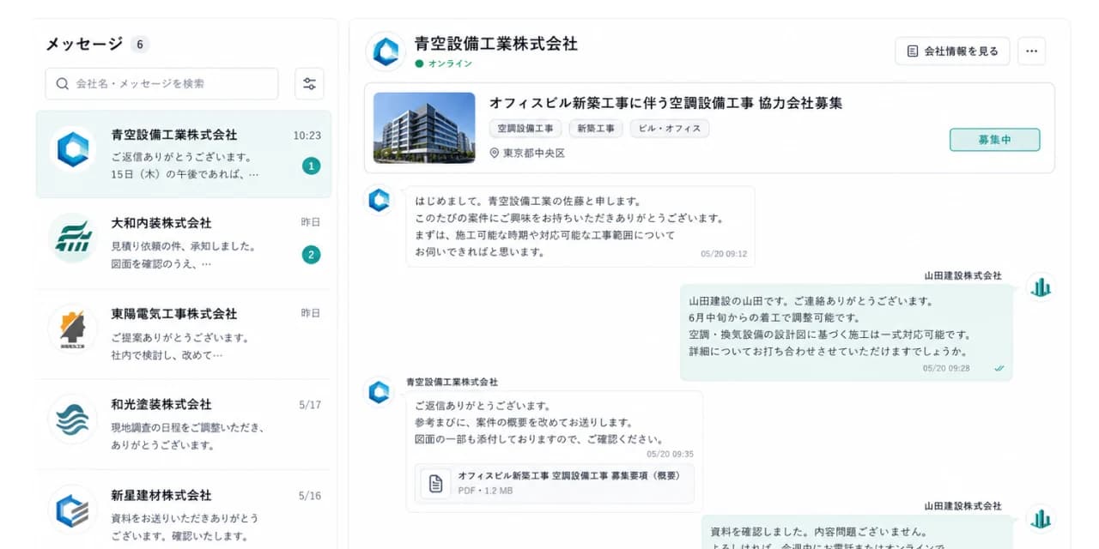Open the 大和内装株式会社 conversation
This screenshot has width=1099, height=549.
184,244
